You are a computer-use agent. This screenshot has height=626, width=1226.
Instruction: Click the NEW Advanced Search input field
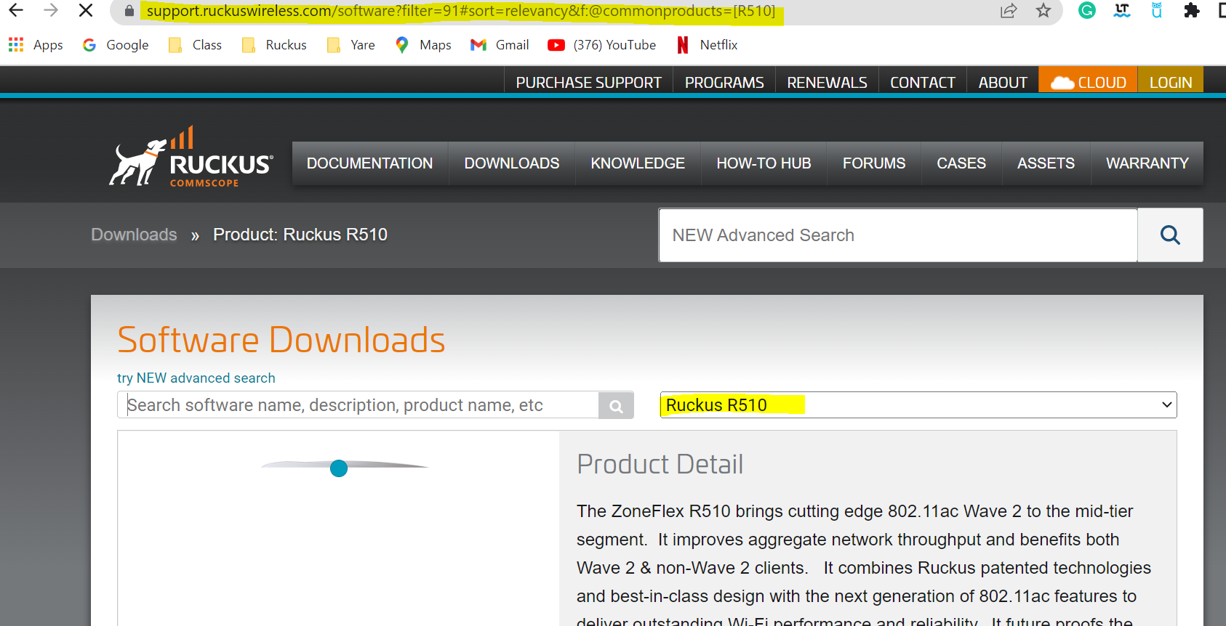(x=898, y=235)
